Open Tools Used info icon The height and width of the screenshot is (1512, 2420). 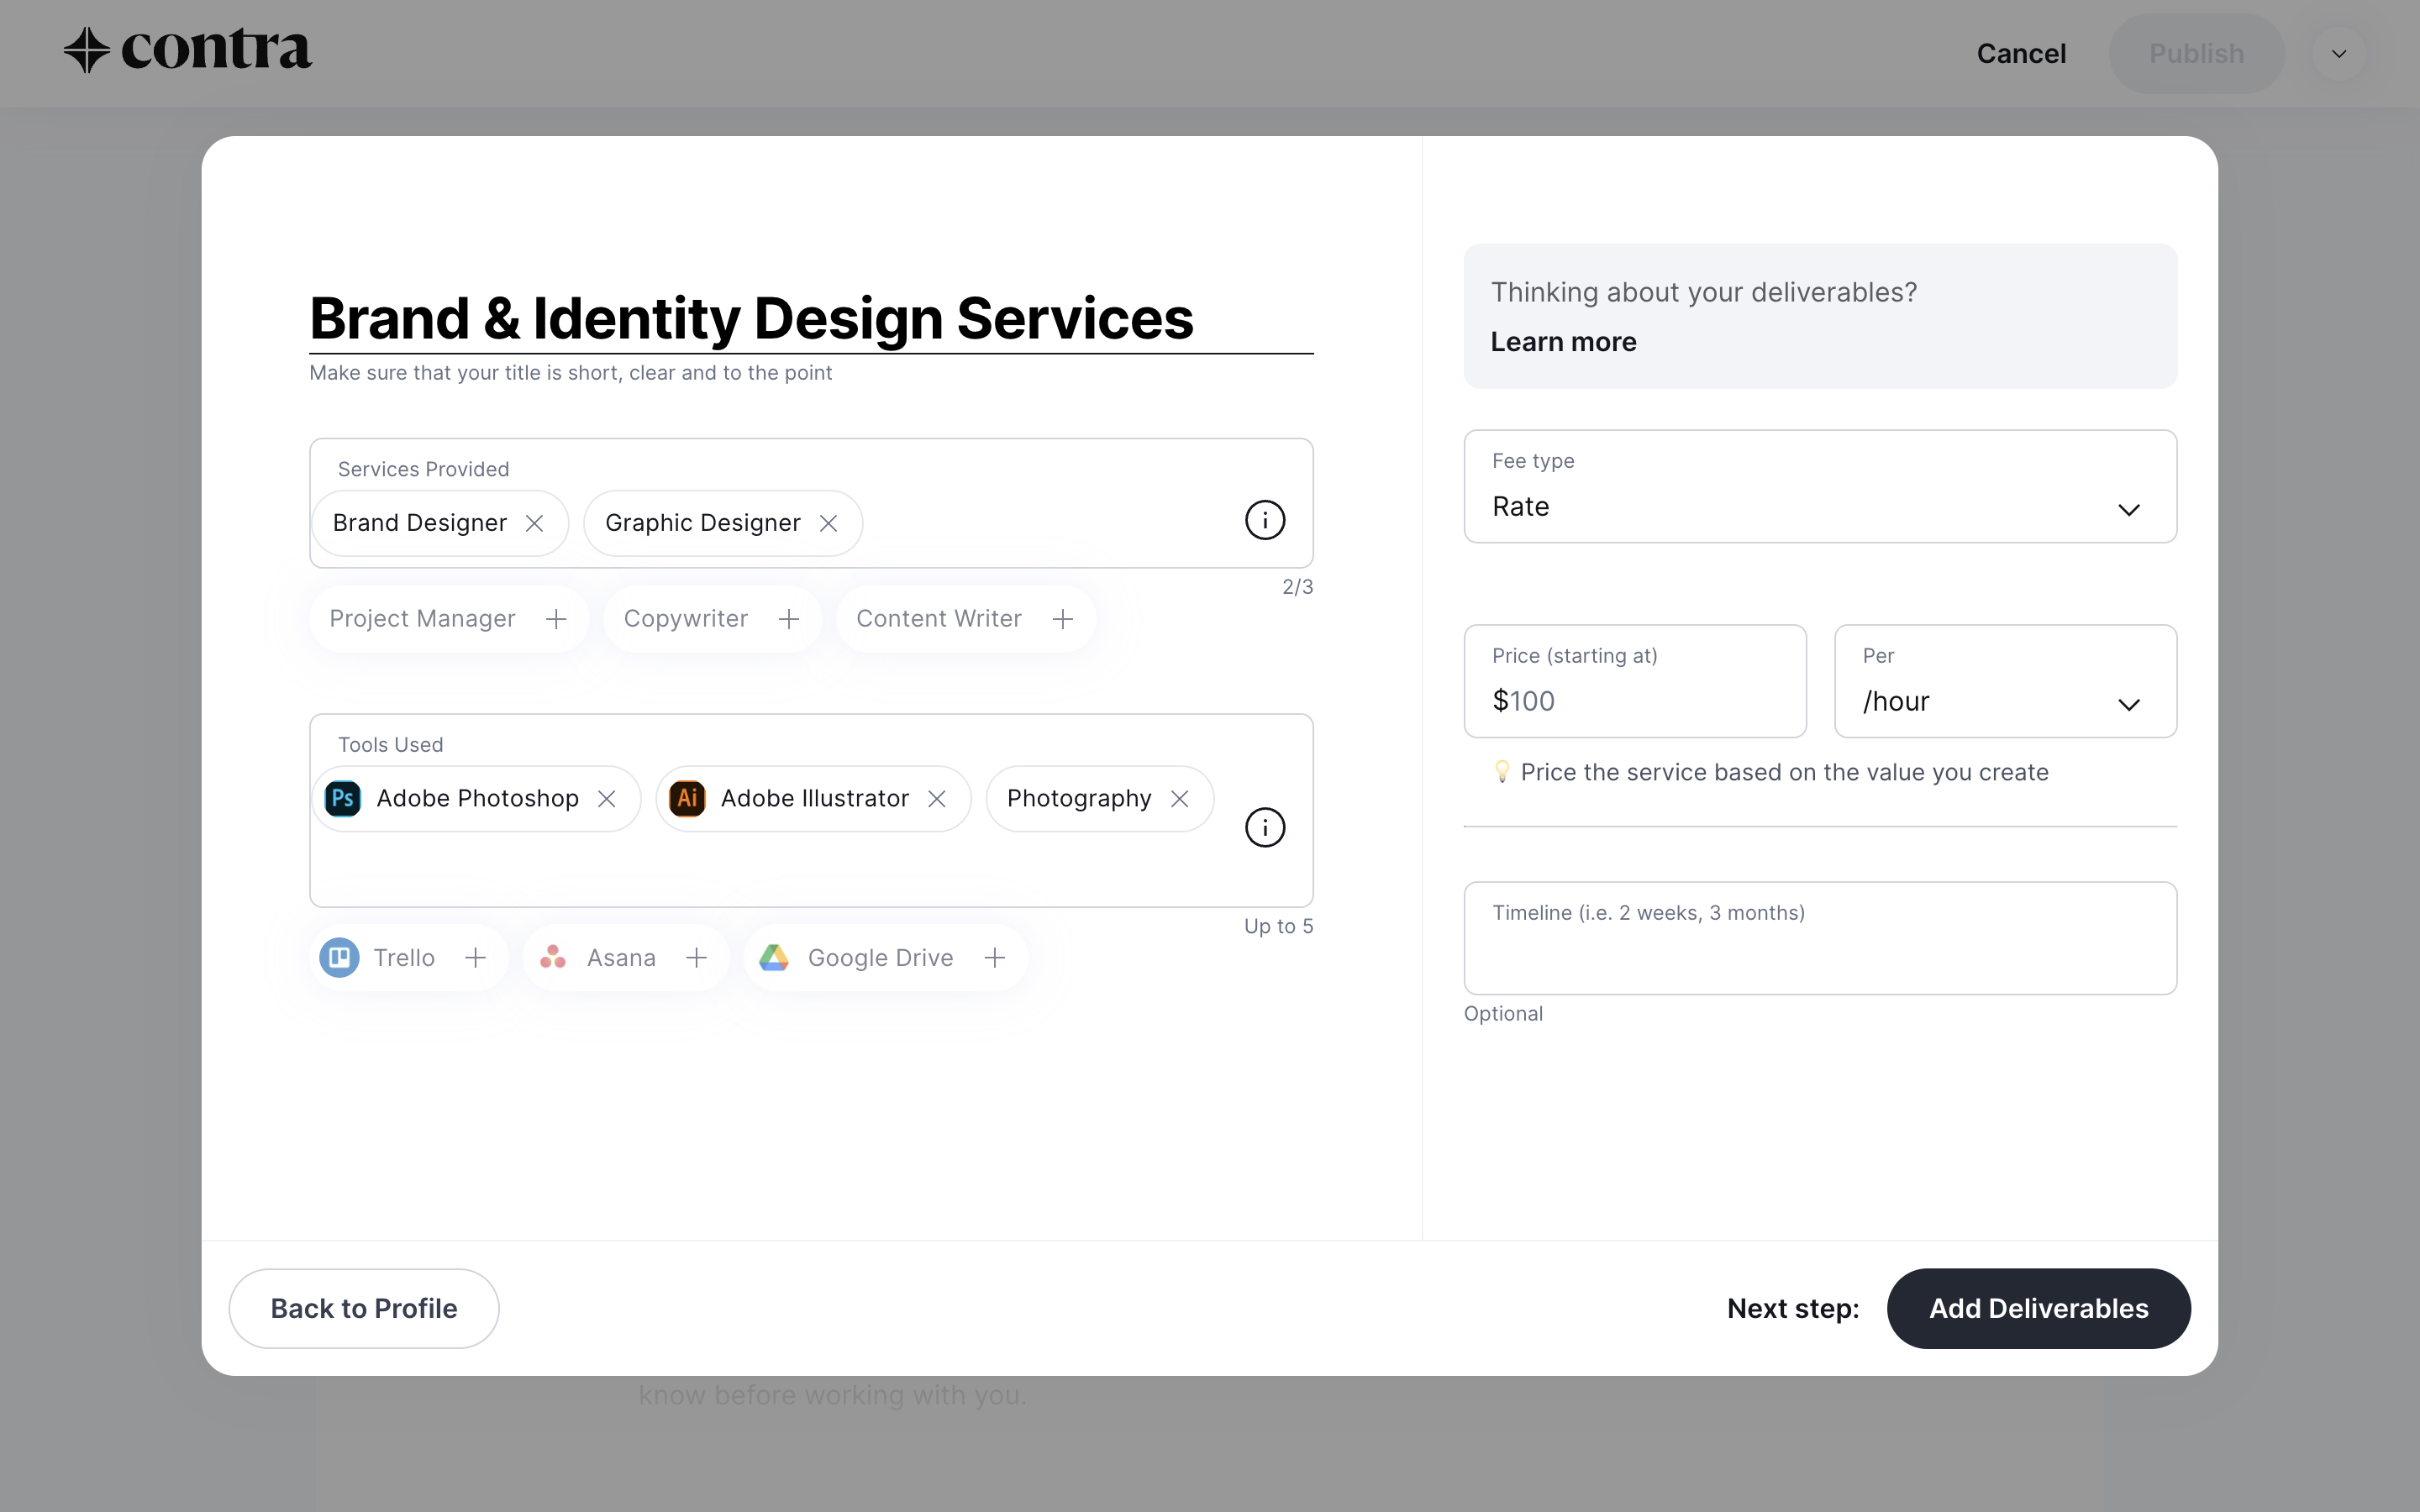click(1265, 827)
